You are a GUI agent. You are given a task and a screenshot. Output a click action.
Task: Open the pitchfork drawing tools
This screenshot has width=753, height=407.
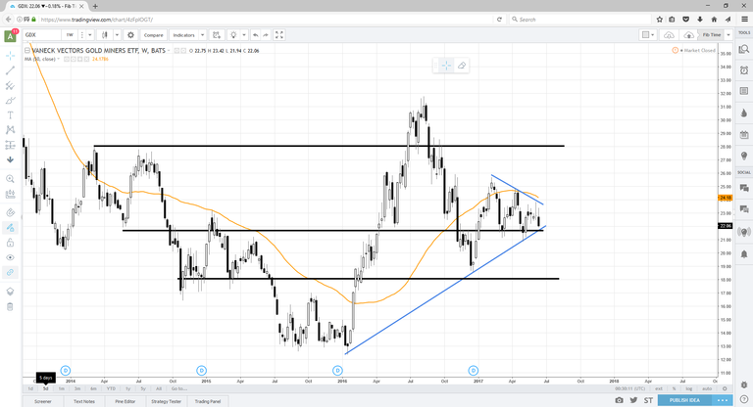click(x=10, y=85)
